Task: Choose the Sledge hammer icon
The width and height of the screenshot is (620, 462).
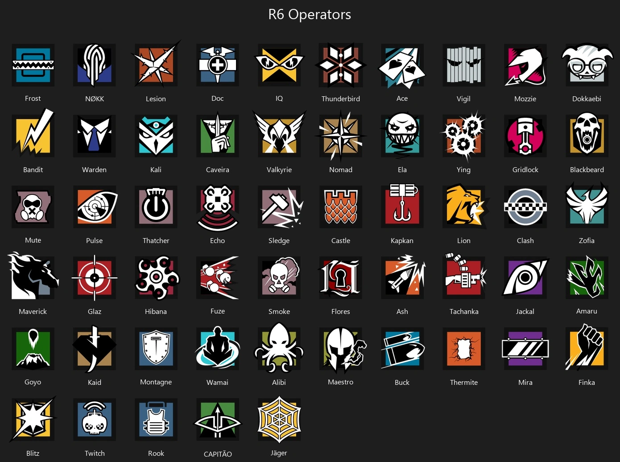Action: coord(280,207)
